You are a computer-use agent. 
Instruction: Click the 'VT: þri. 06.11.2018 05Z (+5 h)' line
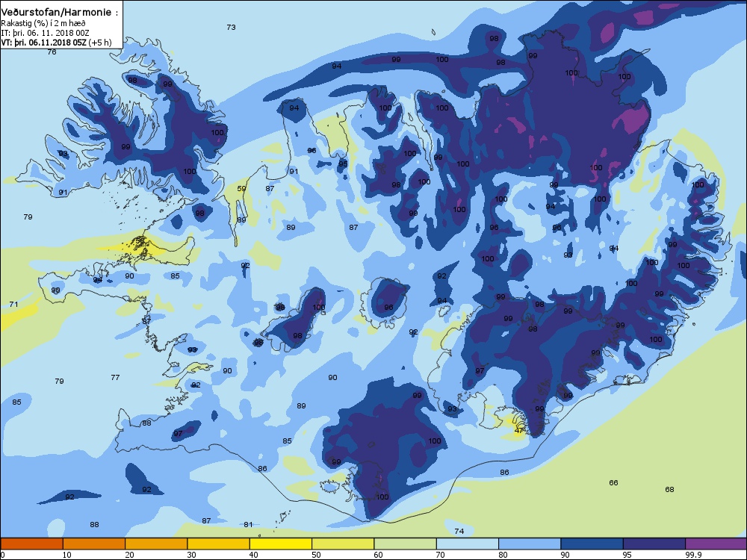56,43
